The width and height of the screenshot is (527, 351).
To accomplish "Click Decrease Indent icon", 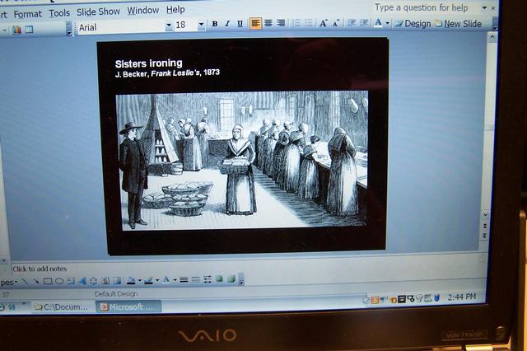I will tap(352, 23).
